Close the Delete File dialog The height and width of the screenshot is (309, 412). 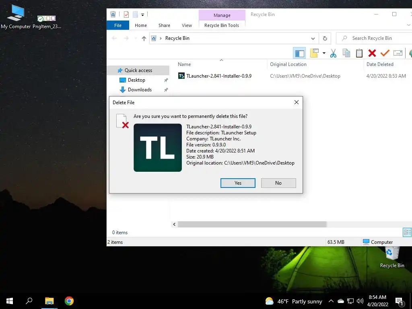tap(297, 103)
